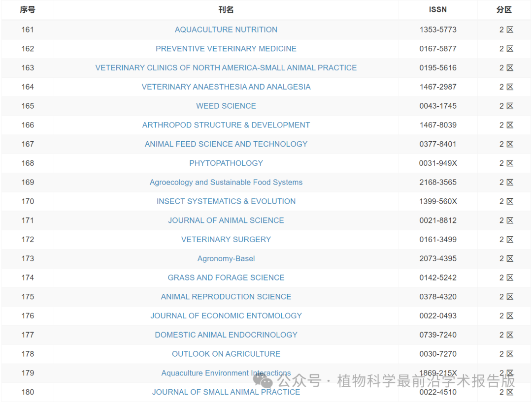Open VETERINARY CLINICS OF NORTH AMERICA-SMALL ANIMAL PRACTICE
The height and width of the screenshot is (402, 532).
pos(226,68)
